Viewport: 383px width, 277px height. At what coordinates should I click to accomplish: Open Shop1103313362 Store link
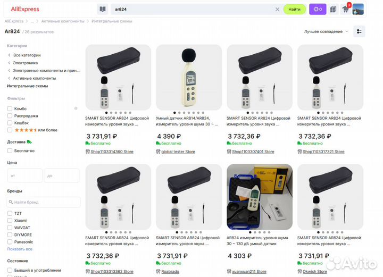(x=112, y=272)
